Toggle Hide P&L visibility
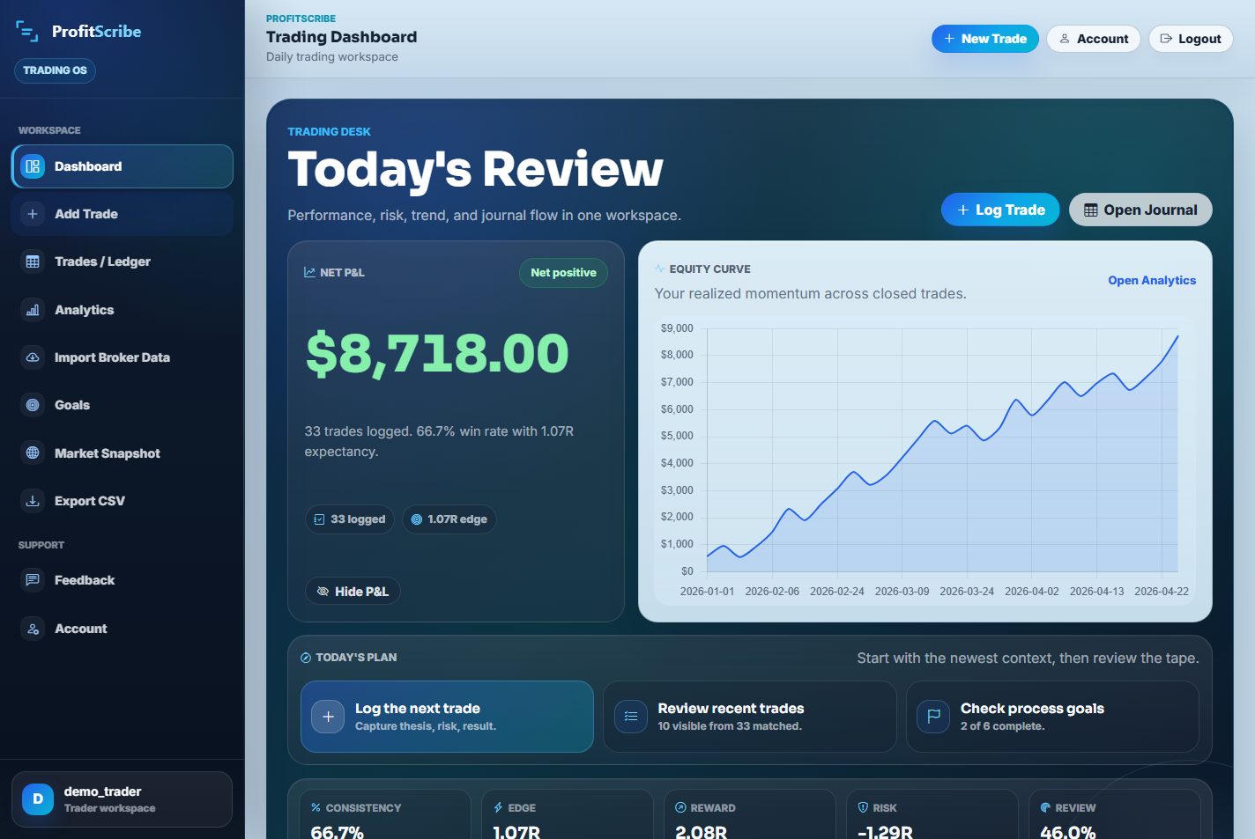 pos(353,592)
